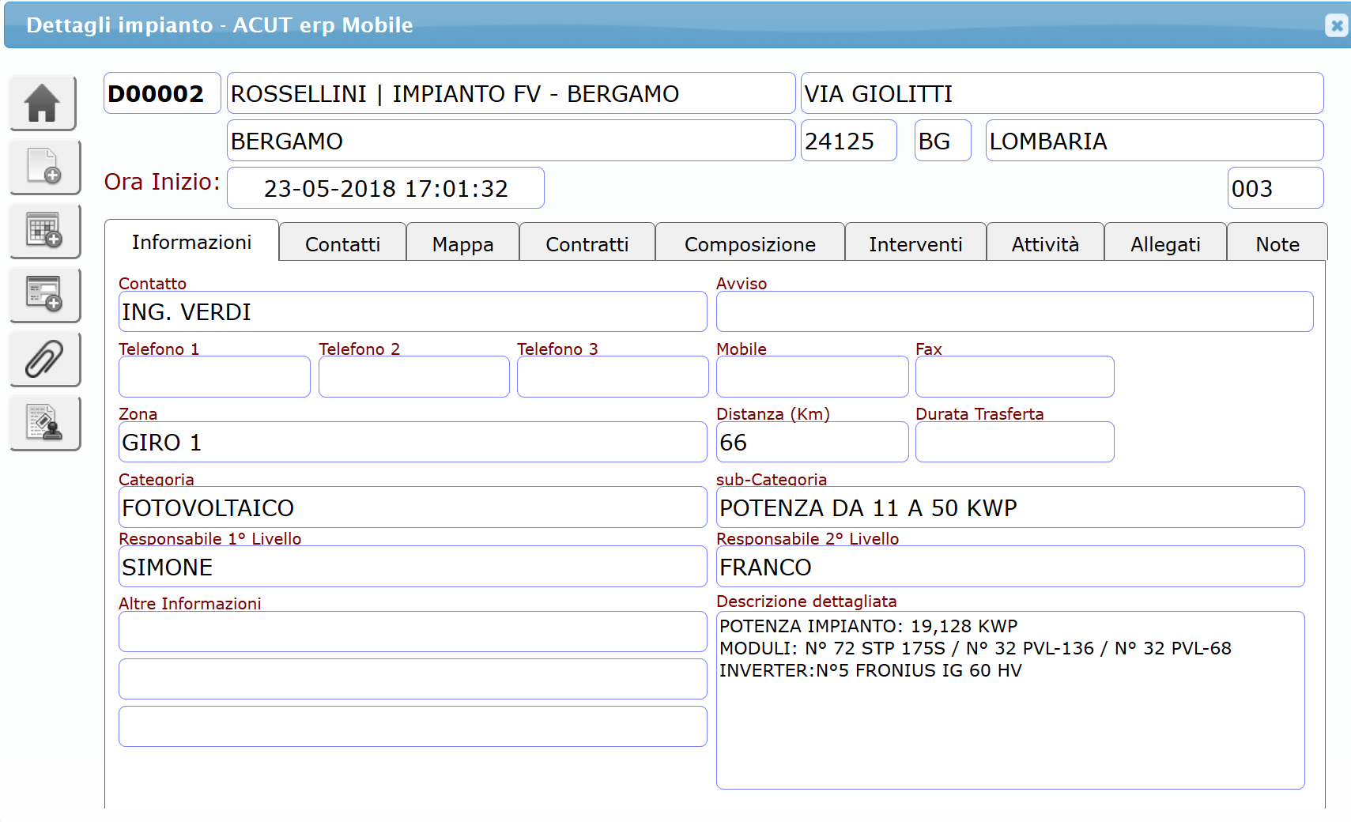Click the new document plus icon
This screenshot has width=1351, height=822.
coord(43,167)
